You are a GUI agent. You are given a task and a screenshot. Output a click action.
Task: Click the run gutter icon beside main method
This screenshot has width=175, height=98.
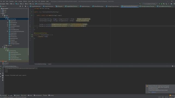coord(32,16)
